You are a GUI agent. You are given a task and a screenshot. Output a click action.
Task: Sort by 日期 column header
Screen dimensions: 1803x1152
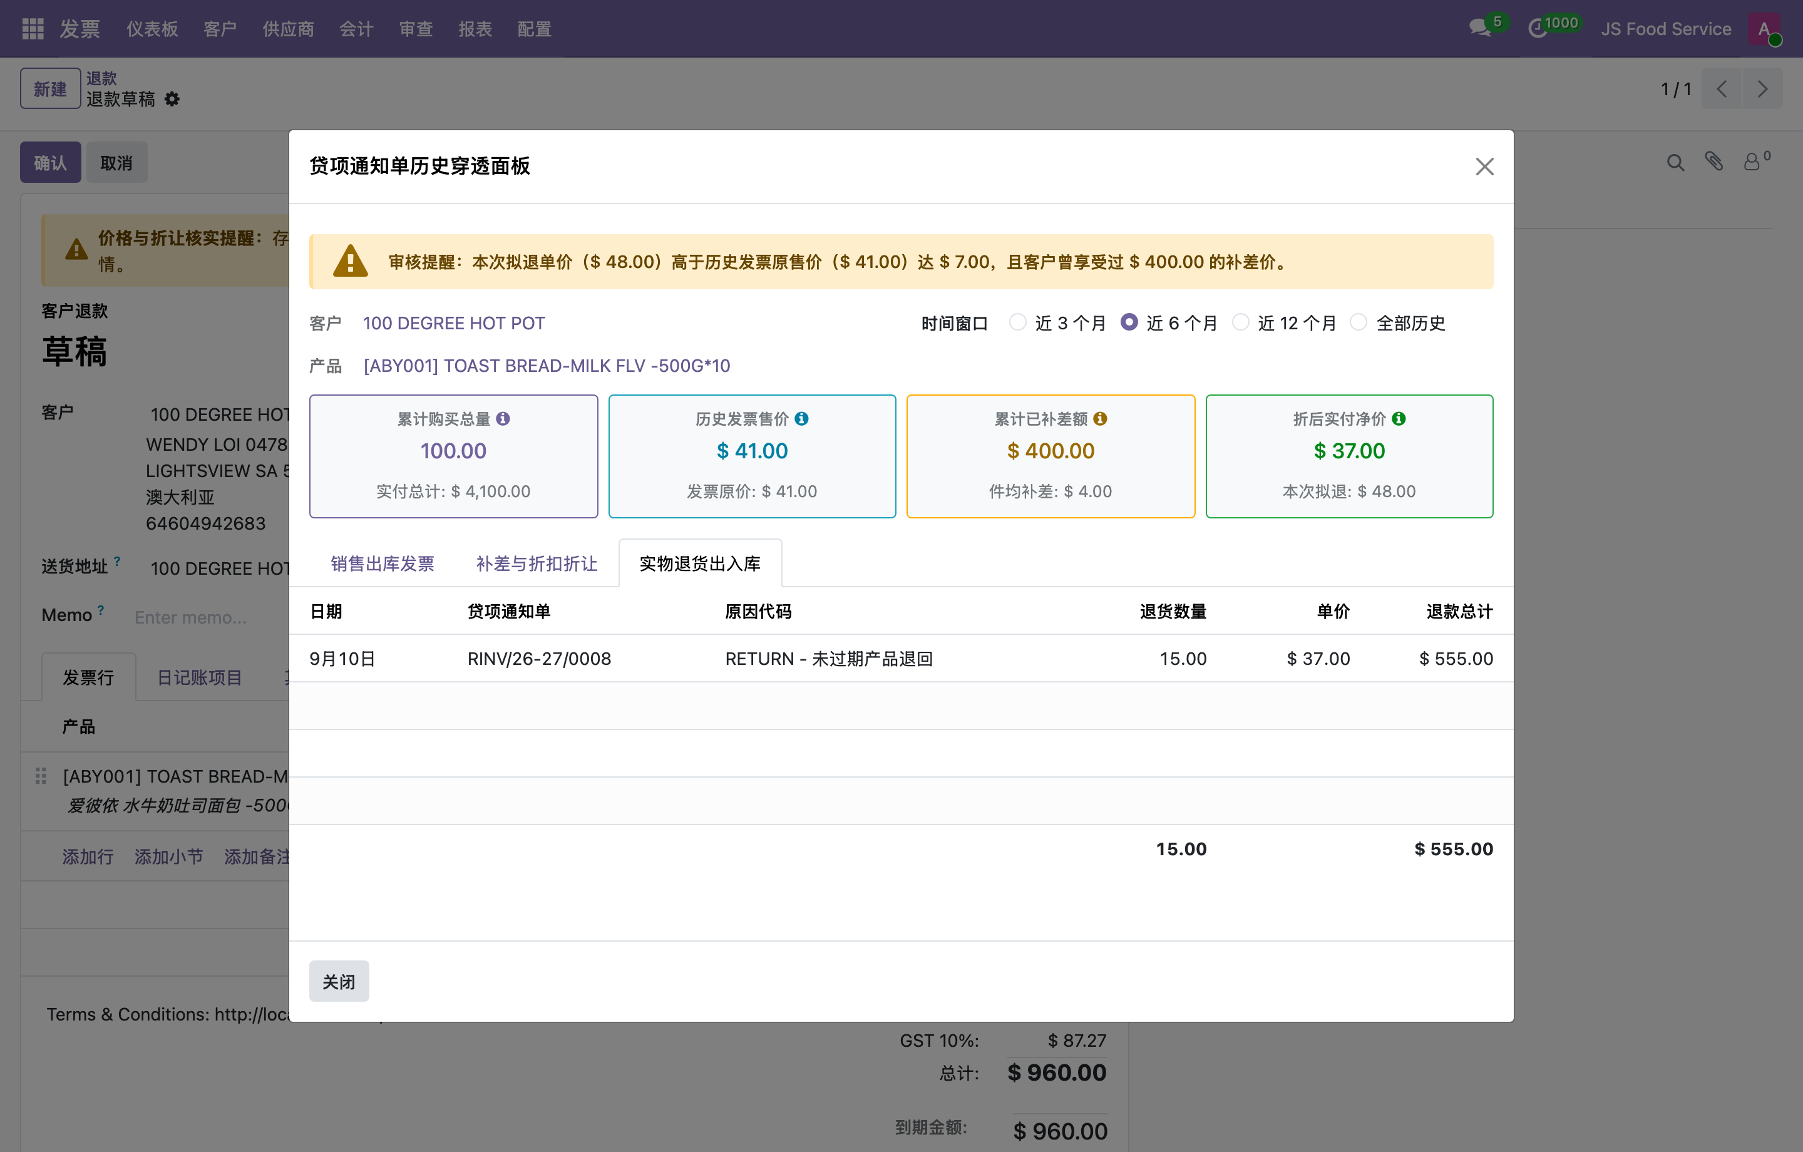(326, 611)
